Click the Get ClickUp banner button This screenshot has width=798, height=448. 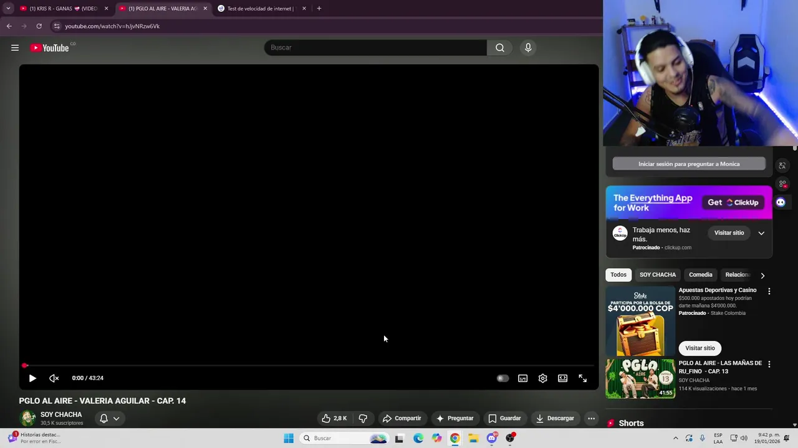[x=733, y=202]
